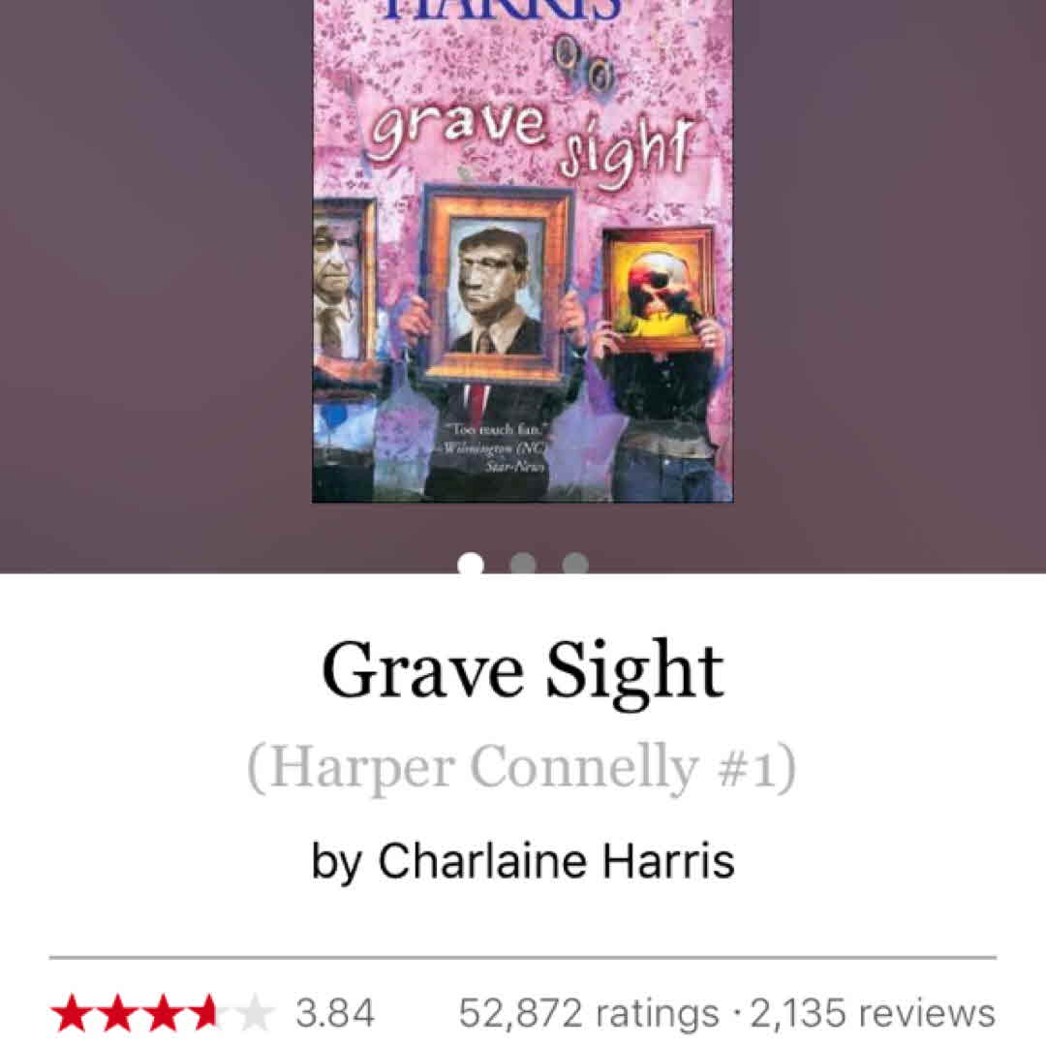The image size is (1046, 1046).
Task: View the 52,872 ratings
Action: (x=589, y=1013)
